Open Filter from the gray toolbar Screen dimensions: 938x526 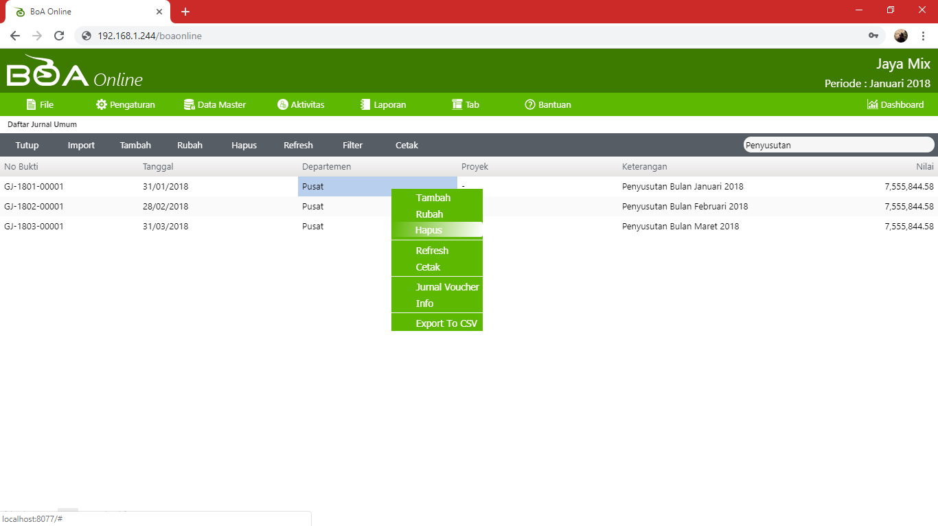[352, 145]
